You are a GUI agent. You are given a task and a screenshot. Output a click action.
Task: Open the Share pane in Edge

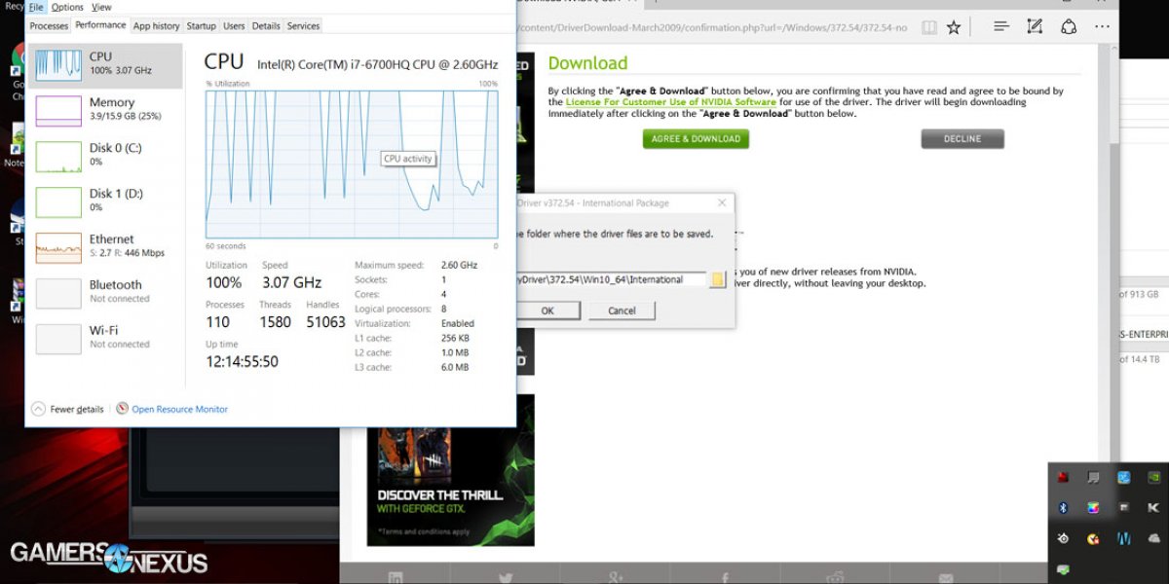pyautogui.click(x=1069, y=27)
